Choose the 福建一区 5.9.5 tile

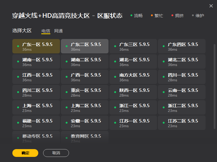(x=36, y=123)
